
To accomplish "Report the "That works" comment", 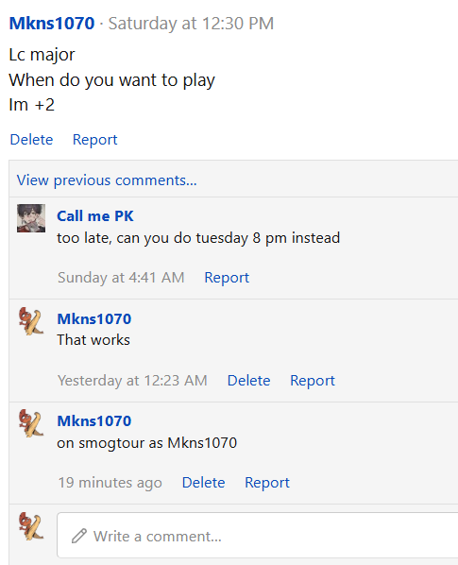I will [313, 381].
